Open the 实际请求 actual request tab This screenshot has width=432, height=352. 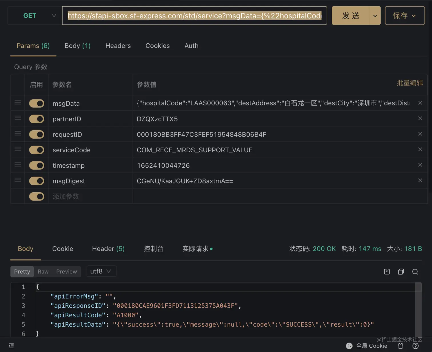coord(197,249)
